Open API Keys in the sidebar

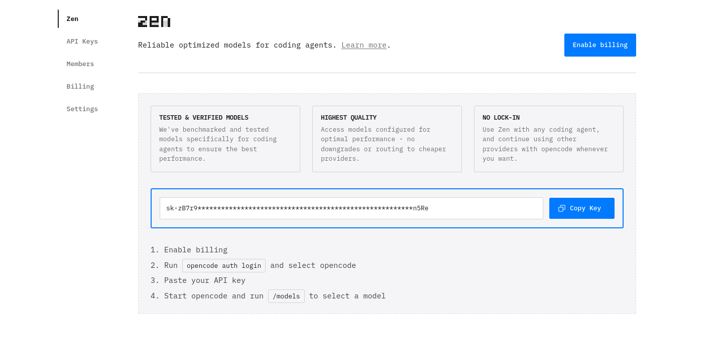[x=82, y=42]
